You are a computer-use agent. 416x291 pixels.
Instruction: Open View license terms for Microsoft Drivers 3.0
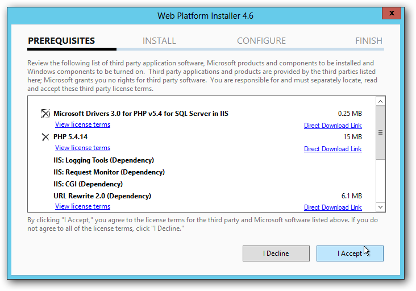point(82,124)
